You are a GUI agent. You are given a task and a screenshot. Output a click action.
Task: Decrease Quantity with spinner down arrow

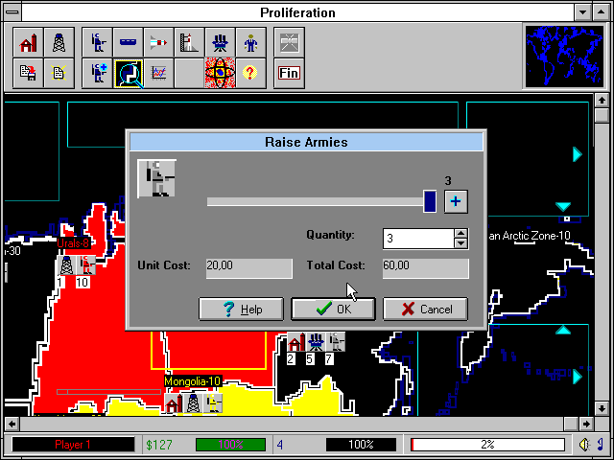[460, 243]
